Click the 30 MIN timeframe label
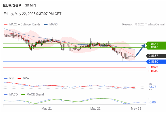The image size is (167, 113). click(x=31, y=5)
